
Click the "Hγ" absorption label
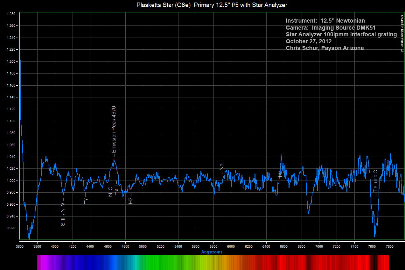[x=85, y=201]
